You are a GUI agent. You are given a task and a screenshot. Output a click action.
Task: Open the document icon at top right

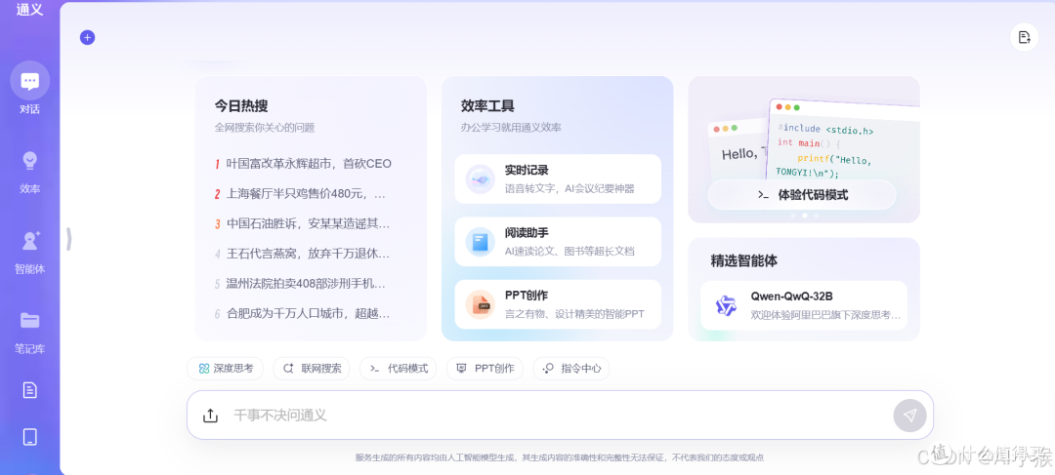[x=1024, y=37]
